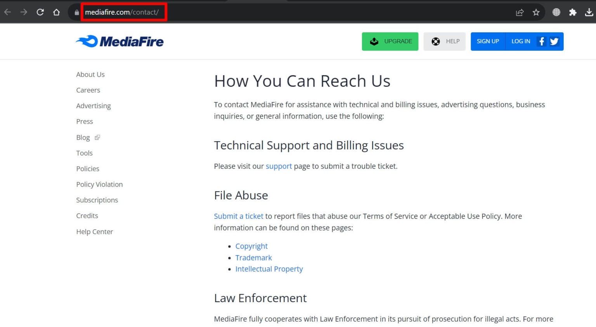The height and width of the screenshot is (327, 596).
Task: Click the Copyright link
Action: click(x=251, y=246)
